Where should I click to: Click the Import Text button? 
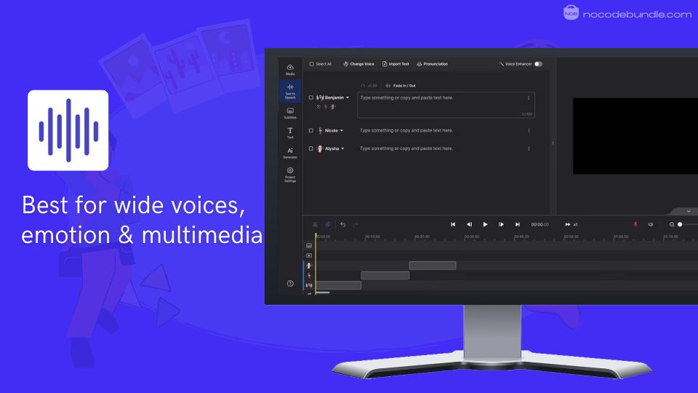click(x=396, y=64)
